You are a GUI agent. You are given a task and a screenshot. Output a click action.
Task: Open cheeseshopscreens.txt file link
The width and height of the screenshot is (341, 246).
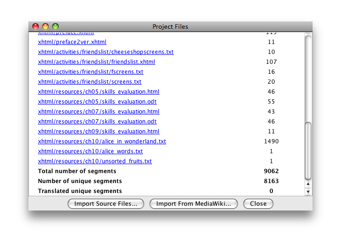click(x=106, y=52)
